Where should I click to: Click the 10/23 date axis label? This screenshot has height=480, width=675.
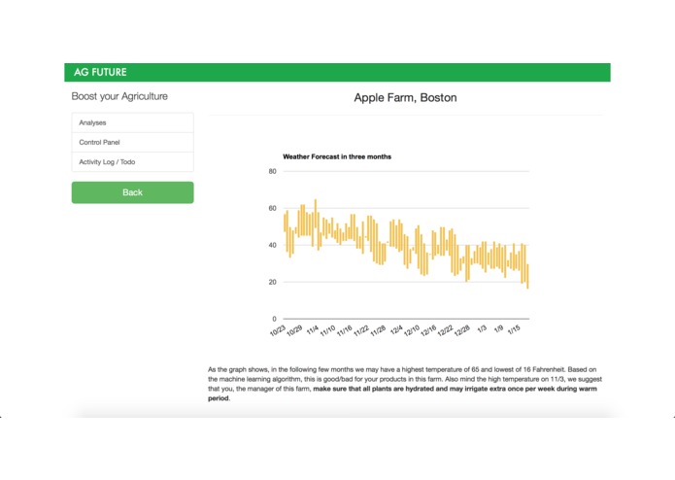point(278,330)
